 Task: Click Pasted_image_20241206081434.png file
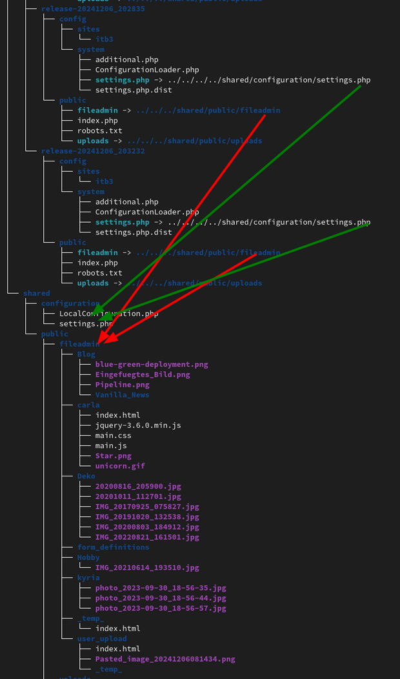(165, 659)
